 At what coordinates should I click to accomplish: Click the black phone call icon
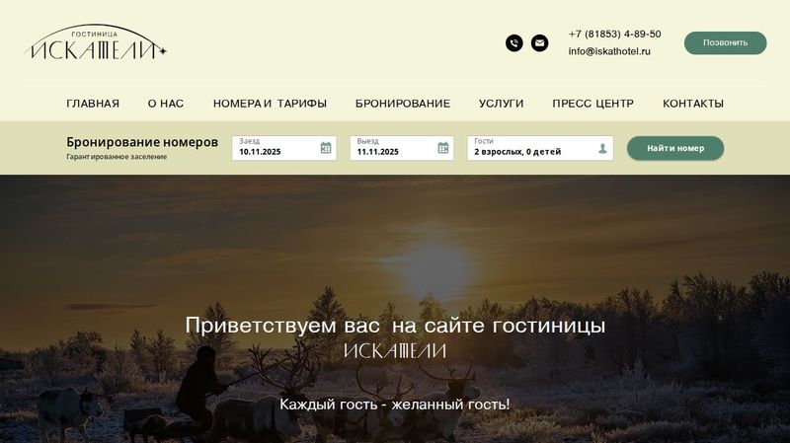tap(514, 42)
